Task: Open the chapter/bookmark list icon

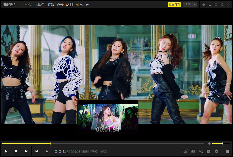Action: pos(209,151)
